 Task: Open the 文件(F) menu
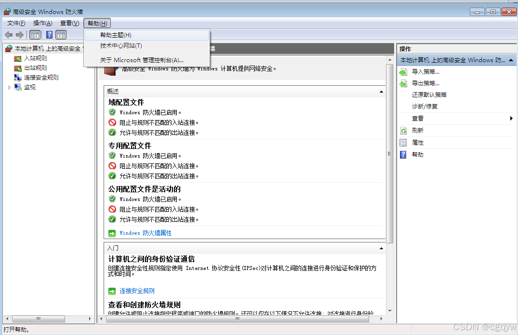[x=16, y=23]
